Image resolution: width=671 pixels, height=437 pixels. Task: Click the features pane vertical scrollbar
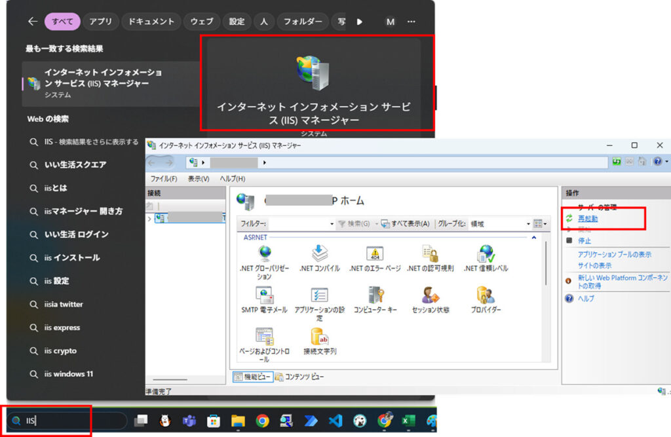[546, 263]
